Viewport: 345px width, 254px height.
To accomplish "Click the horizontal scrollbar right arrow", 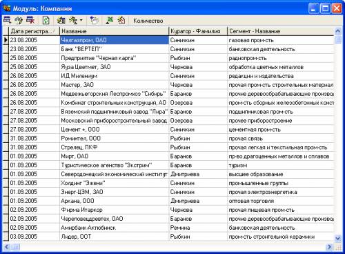I will click(329, 247).
